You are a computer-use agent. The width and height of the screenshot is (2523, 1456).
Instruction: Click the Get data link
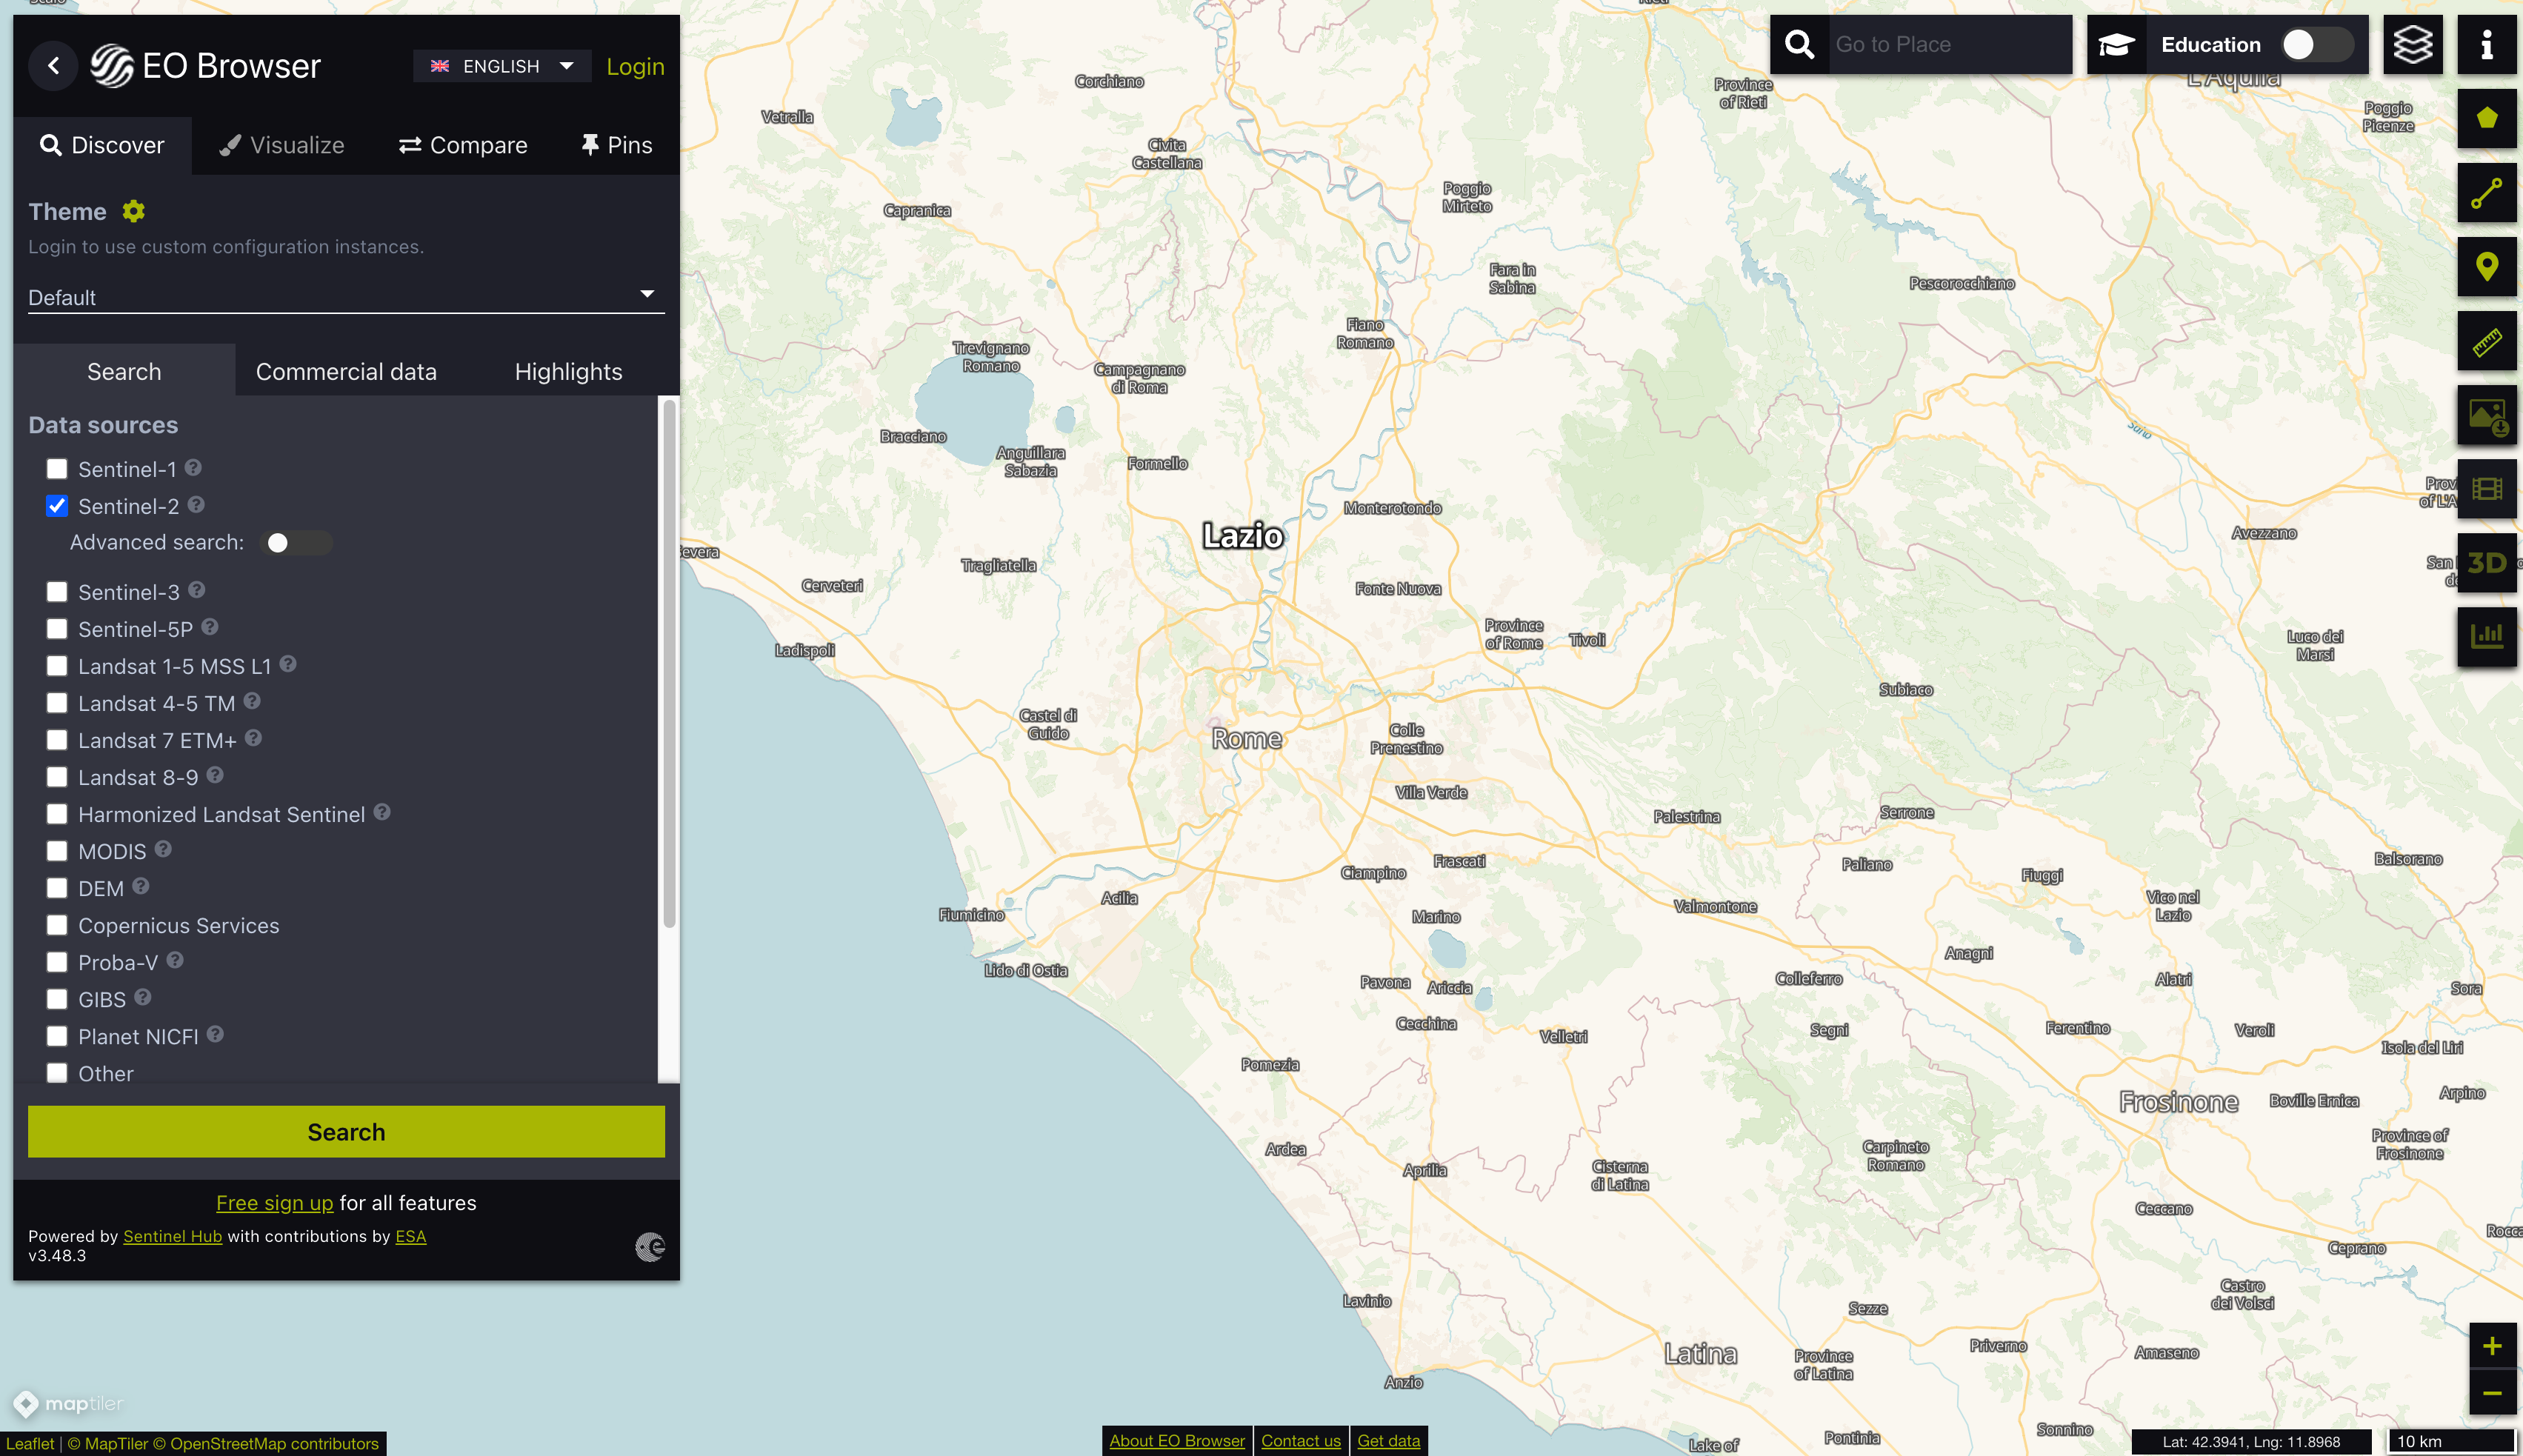[x=1388, y=1440]
